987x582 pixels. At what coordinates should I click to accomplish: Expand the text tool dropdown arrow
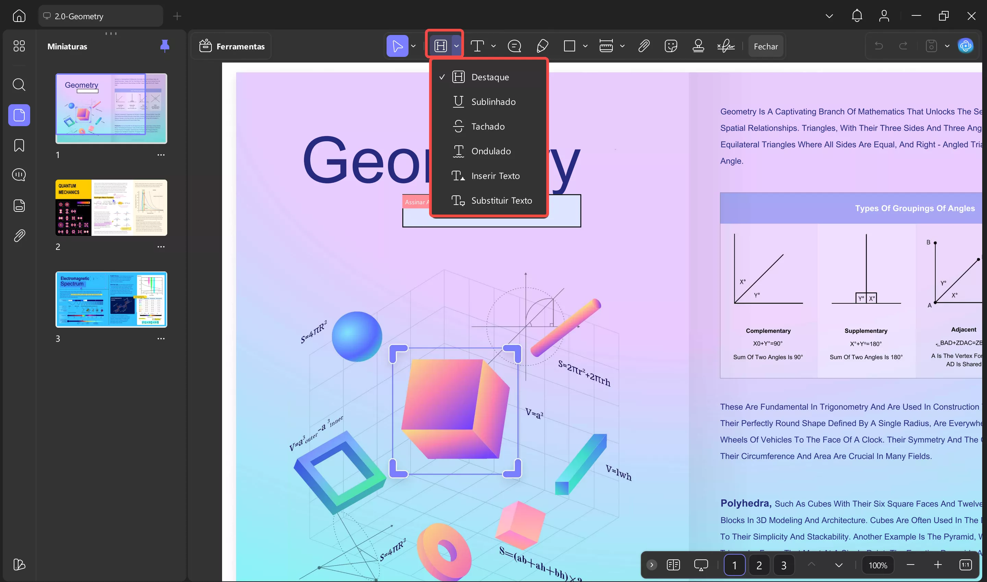(x=493, y=46)
